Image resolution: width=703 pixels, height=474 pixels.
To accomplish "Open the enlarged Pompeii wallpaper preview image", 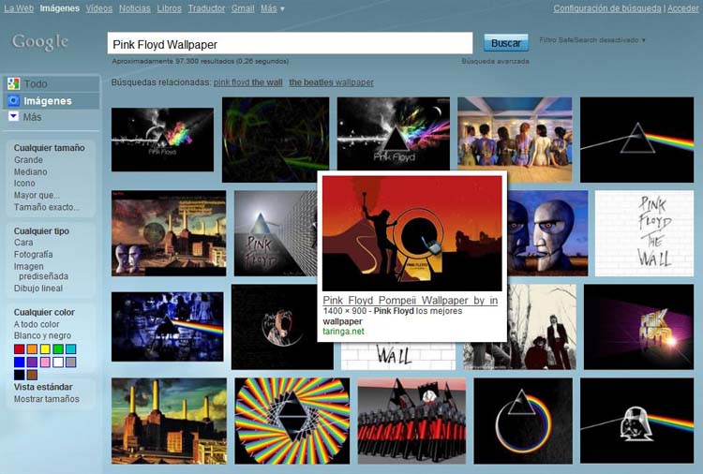I will click(412, 233).
